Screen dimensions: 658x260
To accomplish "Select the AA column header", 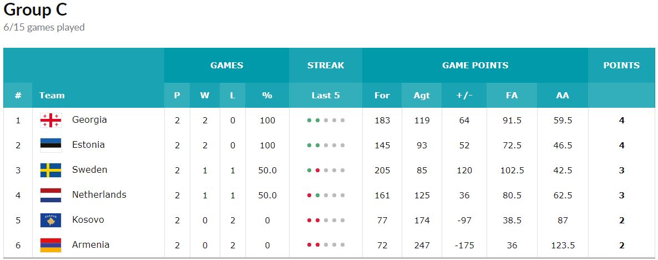I will [x=563, y=96].
